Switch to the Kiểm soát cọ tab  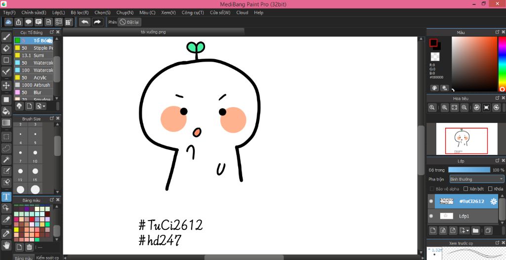click(47, 258)
